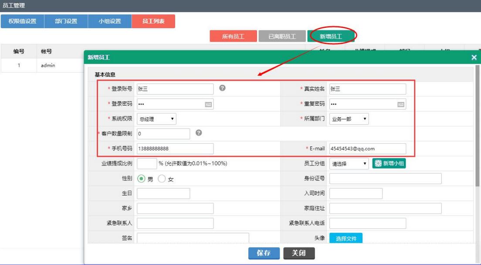Click help icon beside 客户数量限制 field
This screenshot has height=265, width=481.
point(199,133)
